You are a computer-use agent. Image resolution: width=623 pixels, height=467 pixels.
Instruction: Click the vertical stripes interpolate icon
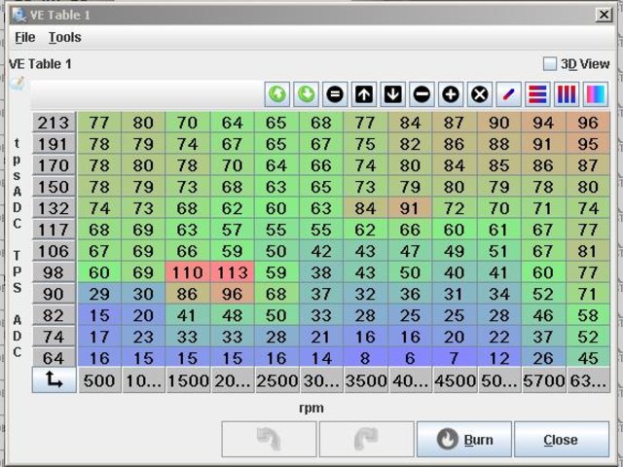coord(566,94)
